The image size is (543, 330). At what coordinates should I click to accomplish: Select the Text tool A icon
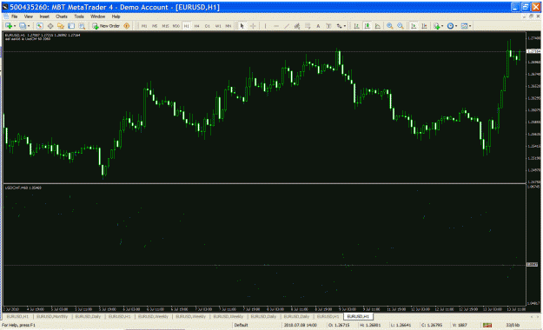(x=318, y=26)
